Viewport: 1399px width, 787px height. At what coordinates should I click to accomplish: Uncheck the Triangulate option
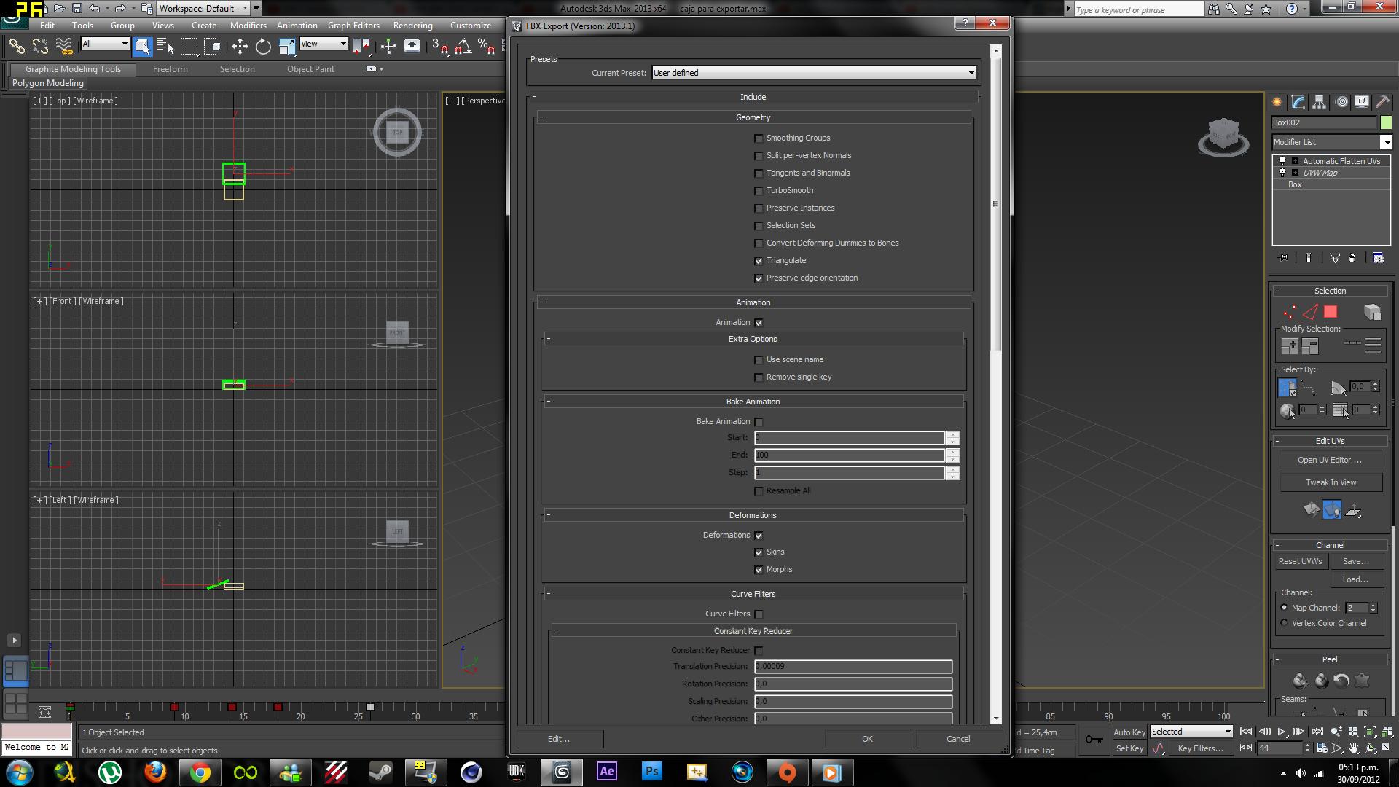[x=759, y=261]
